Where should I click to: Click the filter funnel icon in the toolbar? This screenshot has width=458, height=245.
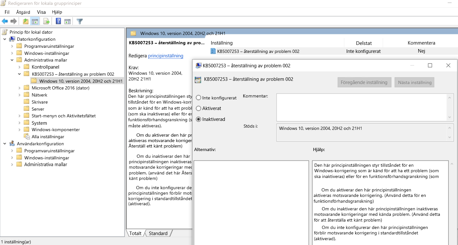pyautogui.click(x=80, y=21)
